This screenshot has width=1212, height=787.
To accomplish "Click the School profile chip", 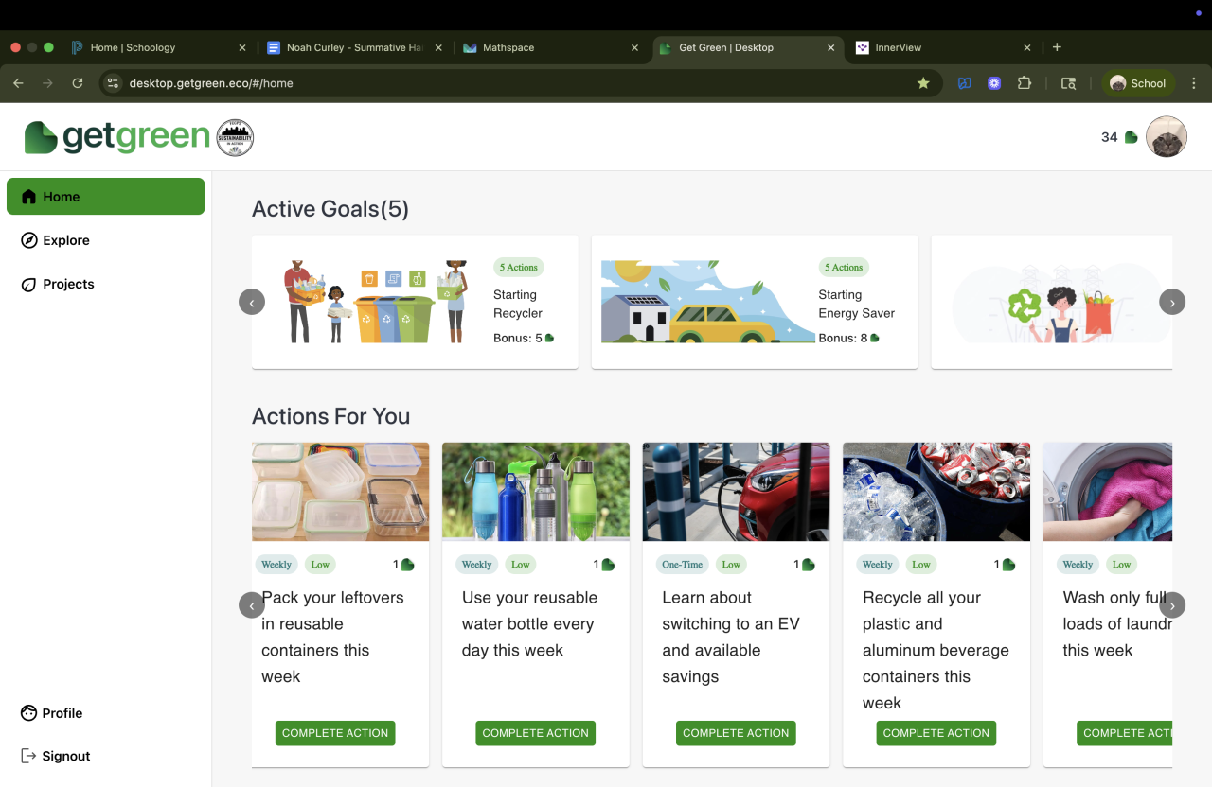I will (1137, 83).
